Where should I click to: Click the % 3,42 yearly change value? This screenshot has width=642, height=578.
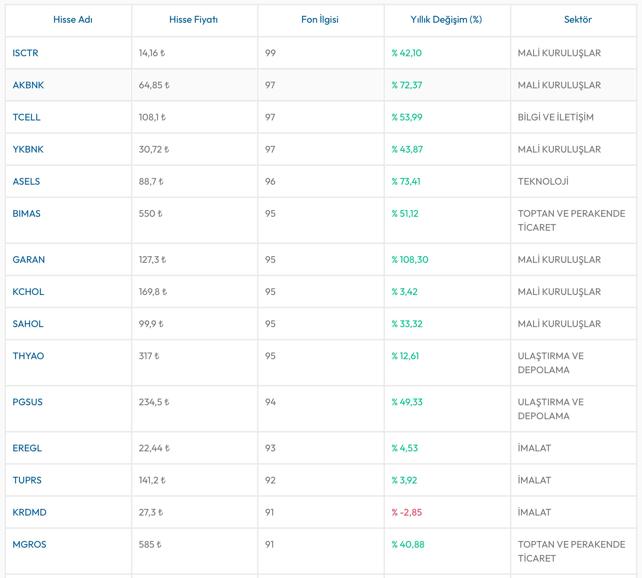(404, 292)
